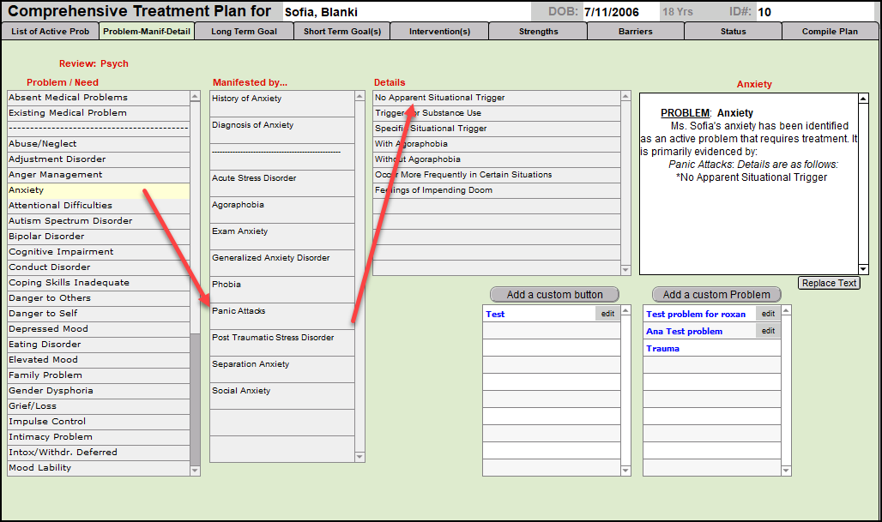
Task: Click custom Problem list scroll-down arrow
Action: point(787,470)
